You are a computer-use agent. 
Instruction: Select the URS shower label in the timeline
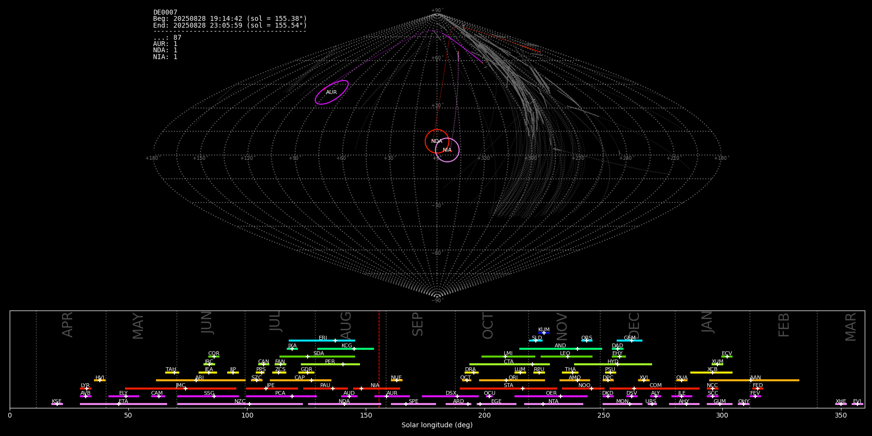click(x=651, y=401)
